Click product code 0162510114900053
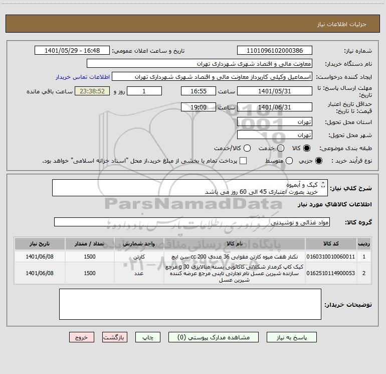 tap(331, 273)
